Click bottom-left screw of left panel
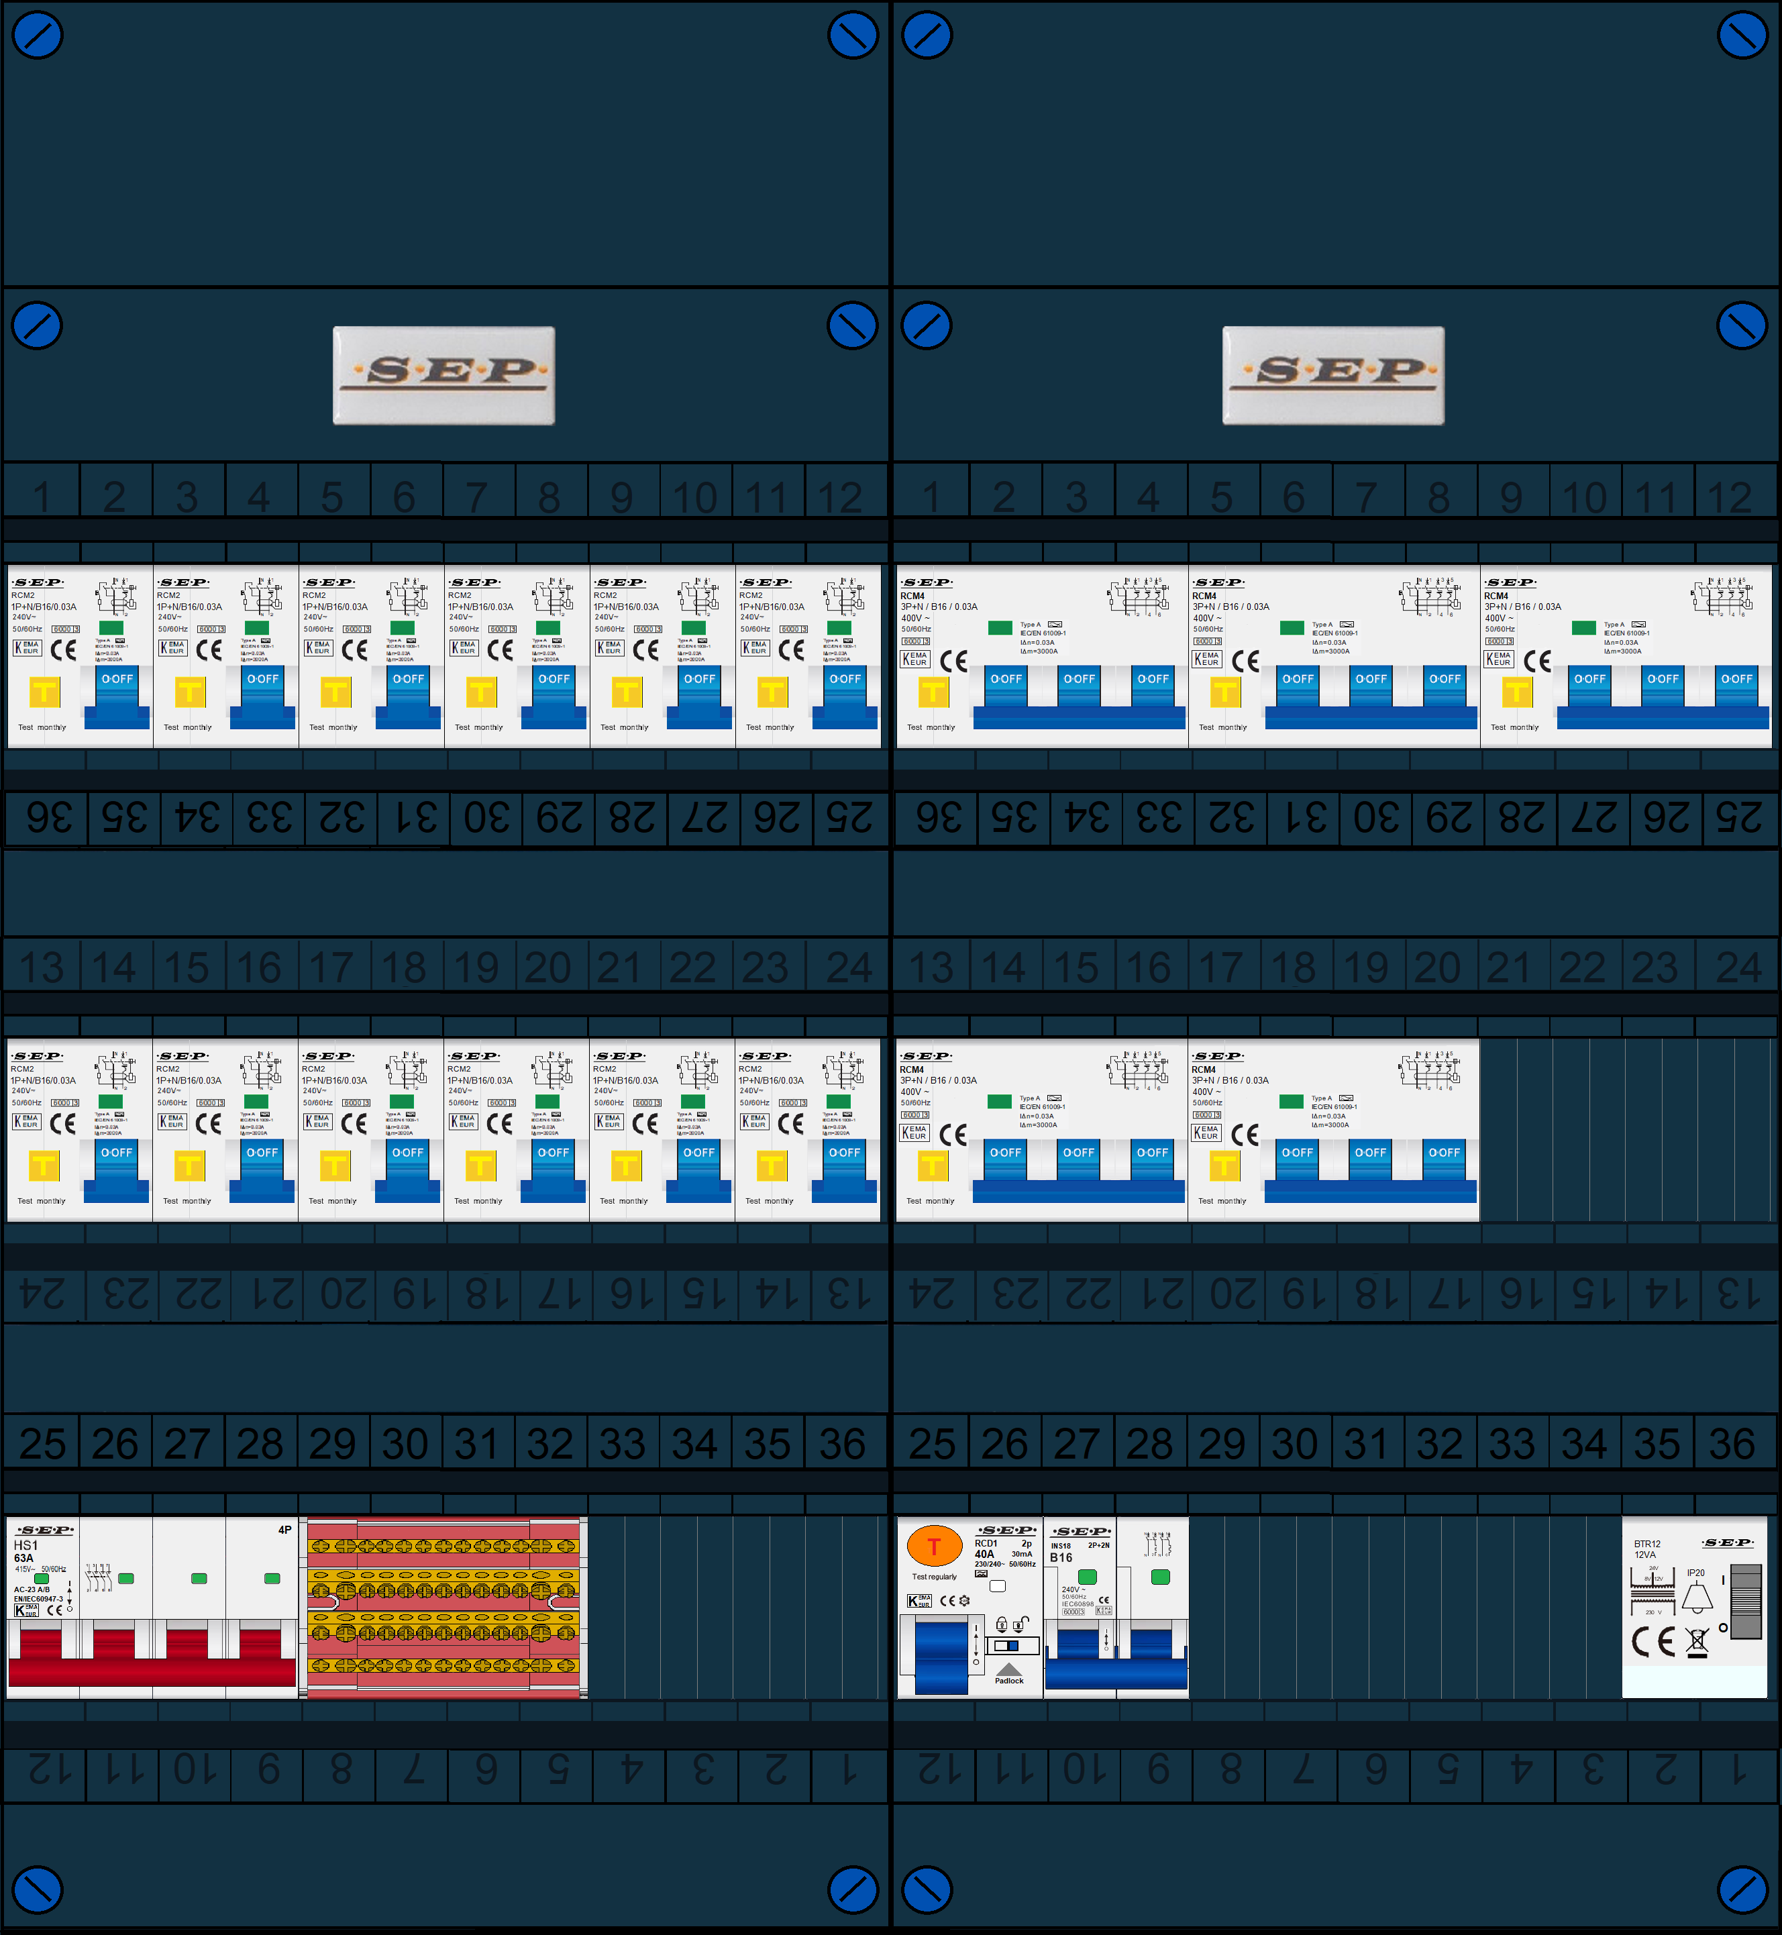The width and height of the screenshot is (1782, 1935). pyautogui.click(x=38, y=1889)
